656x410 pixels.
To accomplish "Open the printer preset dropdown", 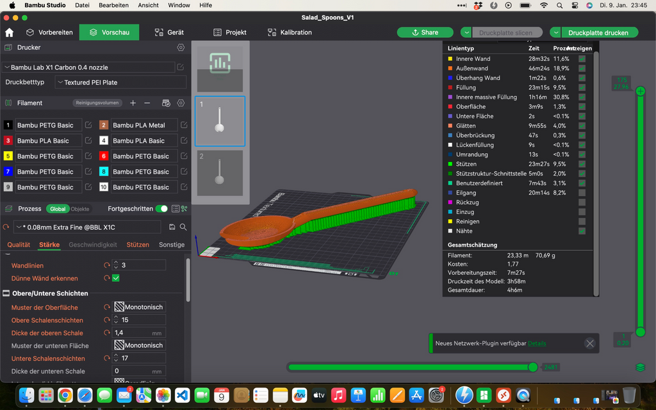I will pos(88,67).
